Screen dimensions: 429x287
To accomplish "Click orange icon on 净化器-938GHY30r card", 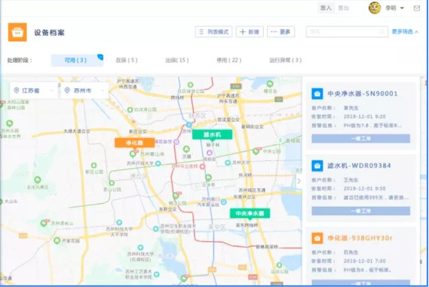I will 317,238.
